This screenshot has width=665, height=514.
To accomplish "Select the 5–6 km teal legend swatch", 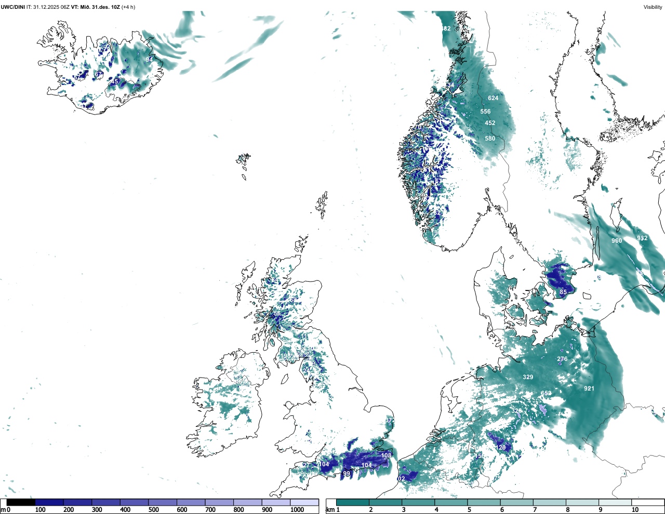I will click(x=484, y=502).
